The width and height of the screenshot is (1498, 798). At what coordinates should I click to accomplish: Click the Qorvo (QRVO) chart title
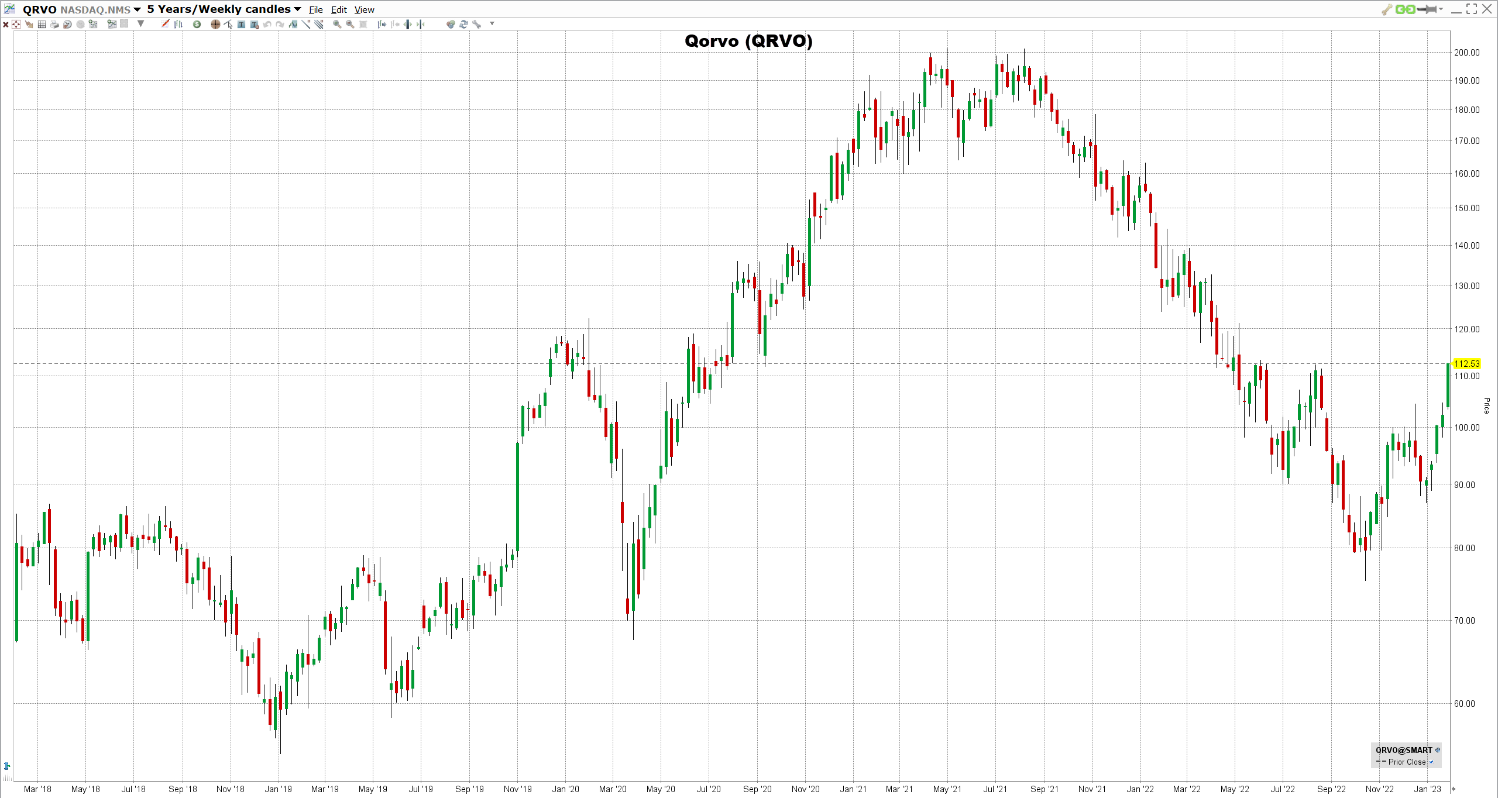pyautogui.click(x=748, y=41)
